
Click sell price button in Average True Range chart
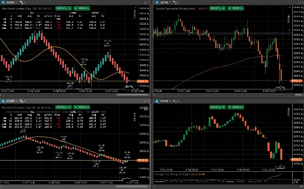(x=217, y=107)
